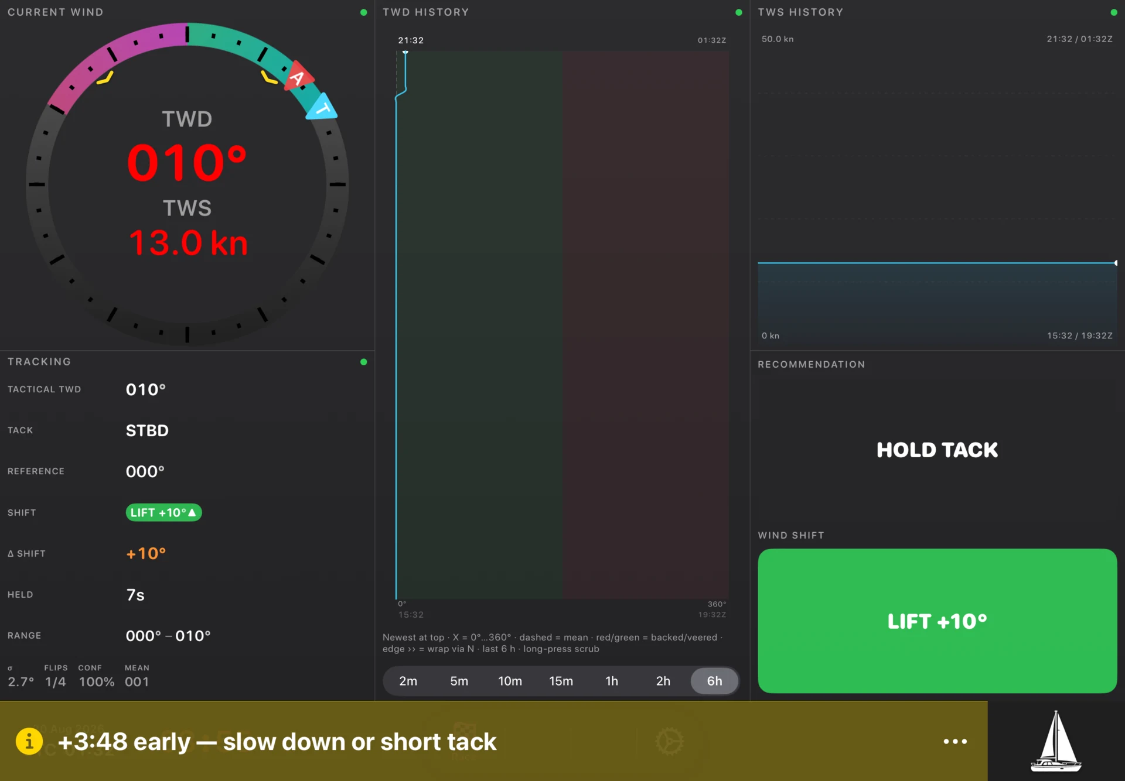The image size is (1125, 781).
Task: Select the 6h history range
Action: [x=714, y=681]
